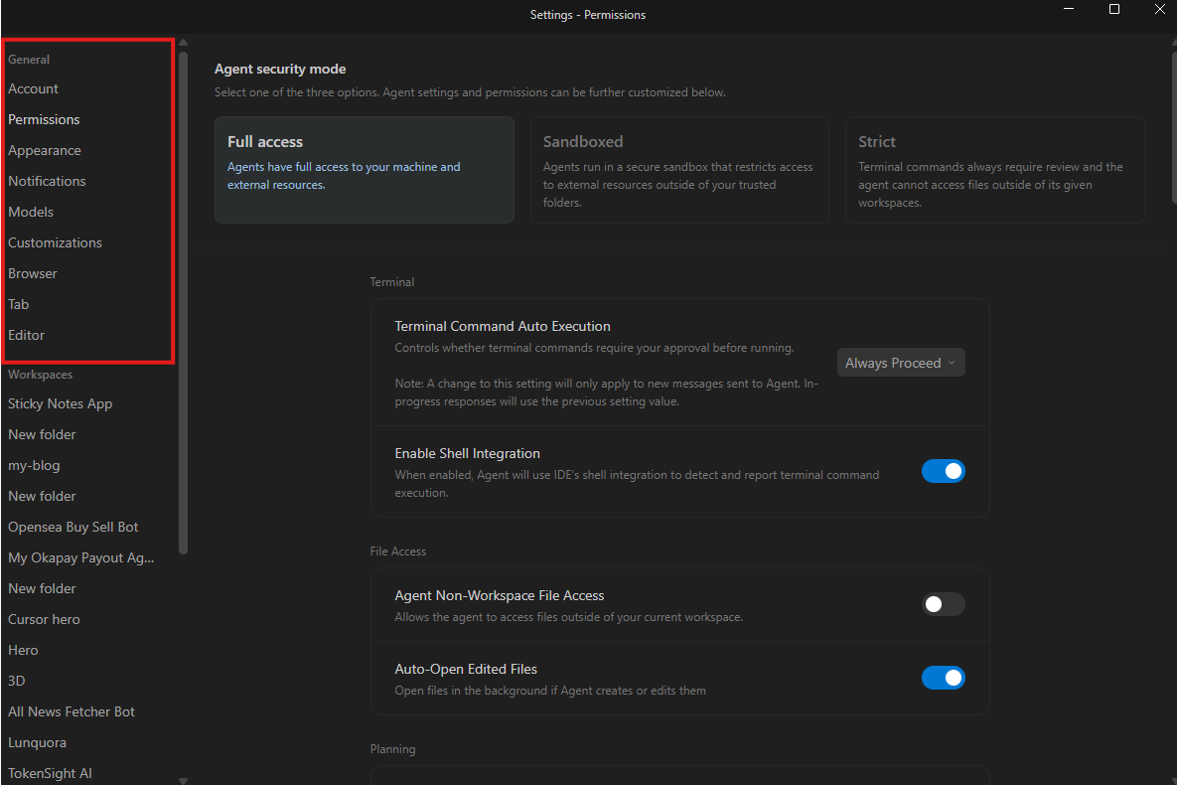The width and height of the screenshot is (1177, 785).
Task: Select Tab settings entry
Action: click(18, 304)
